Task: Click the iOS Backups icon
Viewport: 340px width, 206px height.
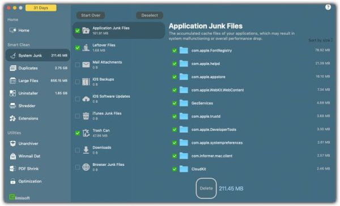Action: pyautogui.click(x=86, y=81)
